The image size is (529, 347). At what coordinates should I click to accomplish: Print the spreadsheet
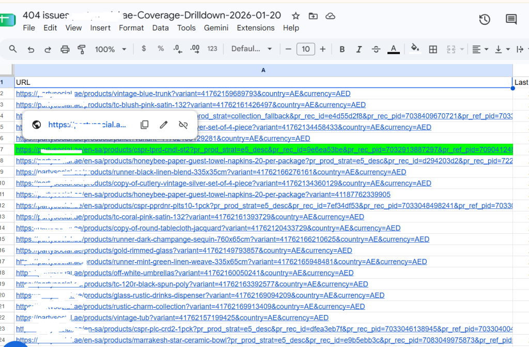[65, 49]
